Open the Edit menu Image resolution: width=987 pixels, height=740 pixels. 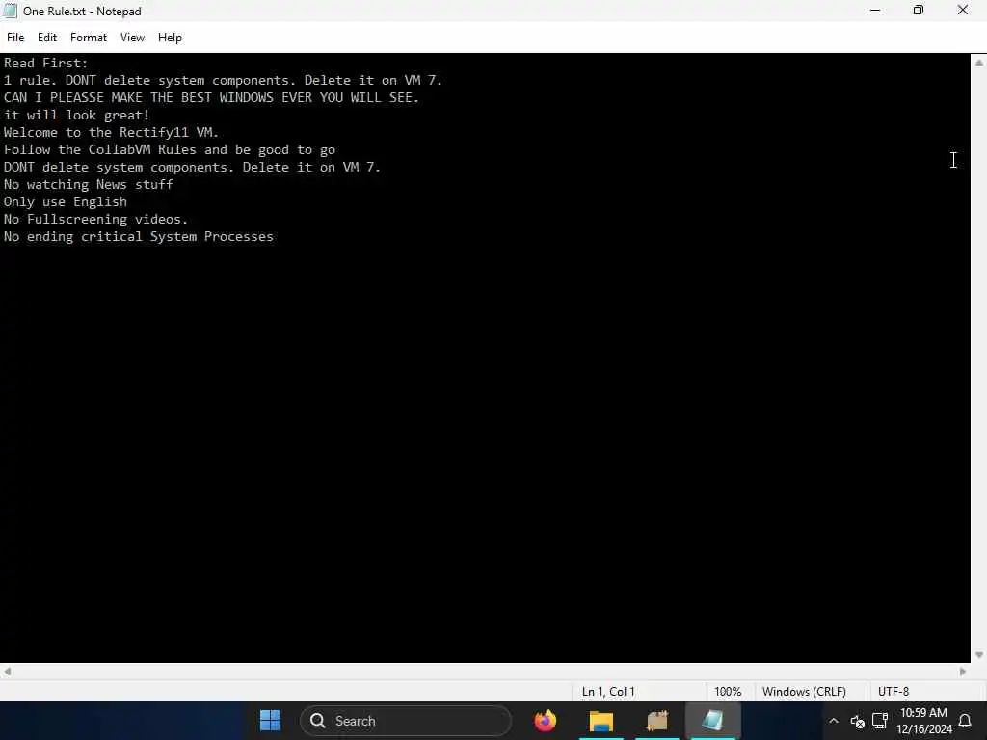[47, 38]
